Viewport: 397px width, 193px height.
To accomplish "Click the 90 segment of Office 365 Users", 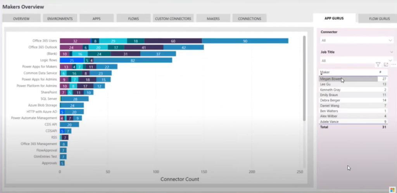I will coord(245,41).
